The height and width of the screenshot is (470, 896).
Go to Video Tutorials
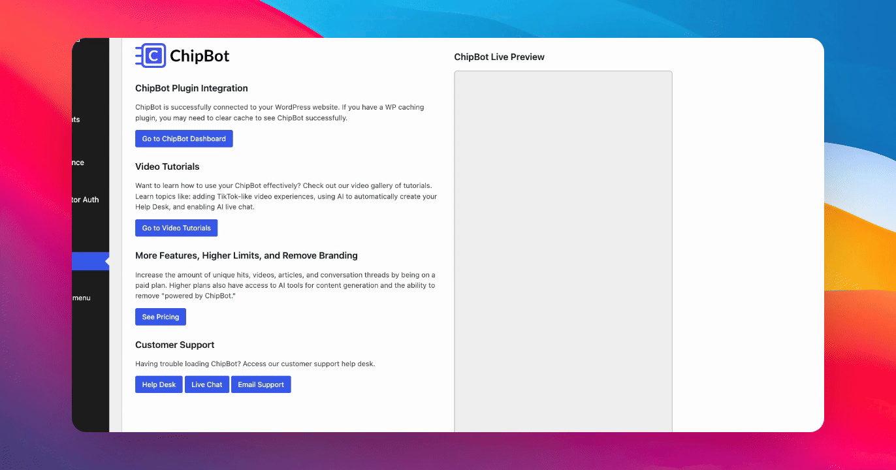pos(176,228)
